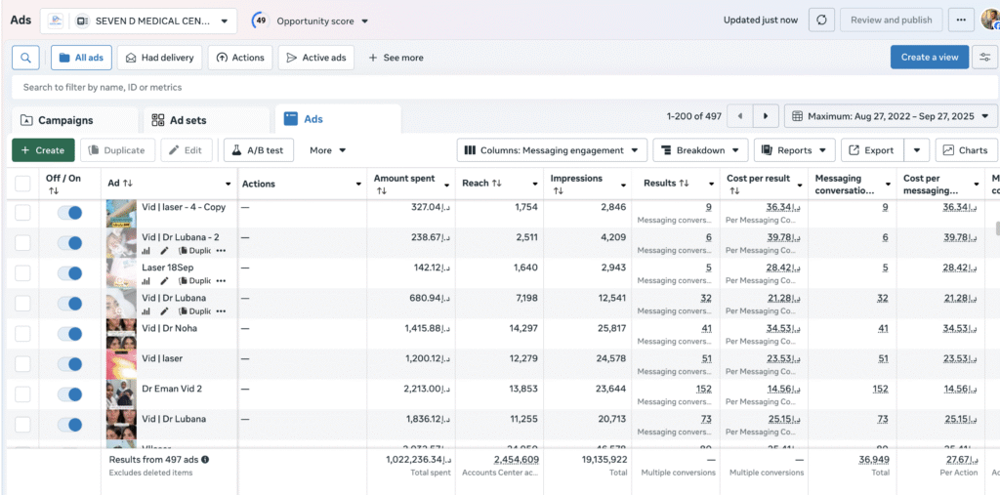Select all ads with header checkbox
Viewport: 1000px width, 495px height.
(22, 184)
